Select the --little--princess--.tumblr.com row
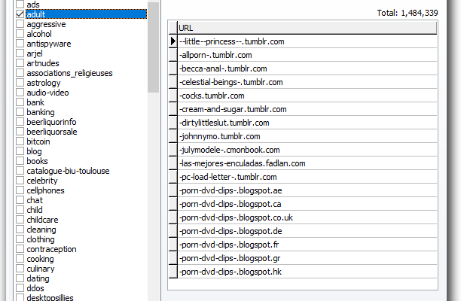Viewport: 464px width, 301px height. pos(307,41)
